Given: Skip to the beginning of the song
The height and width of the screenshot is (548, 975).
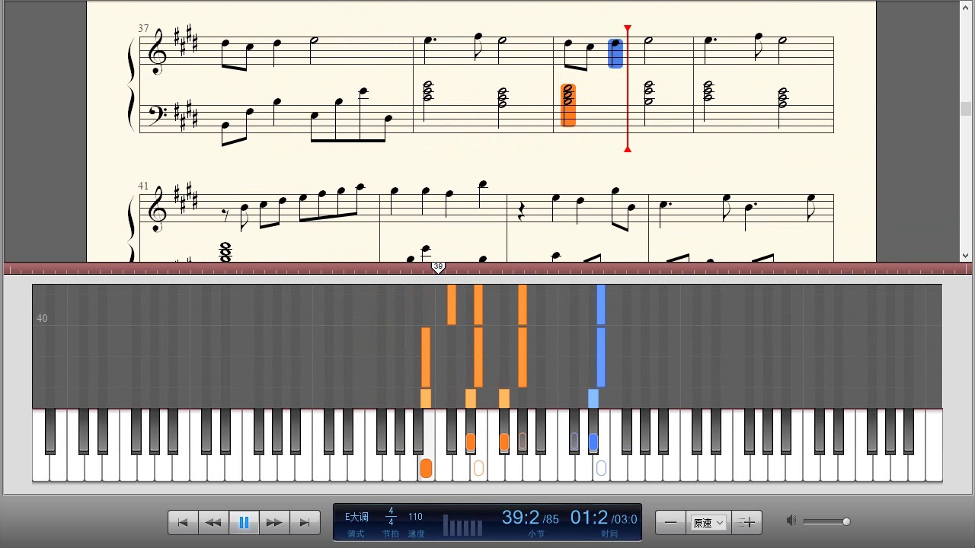Looking at the screenshot, I should pos(183,522).
